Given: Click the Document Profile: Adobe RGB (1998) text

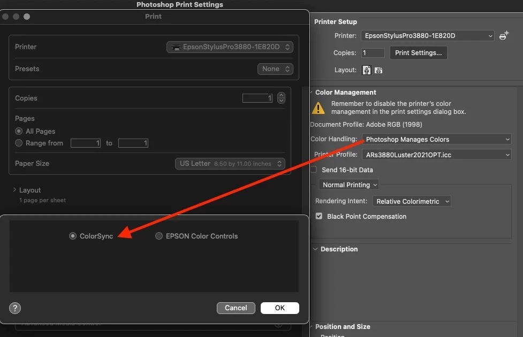Looking at the screenshot, I should pos(366,124).
